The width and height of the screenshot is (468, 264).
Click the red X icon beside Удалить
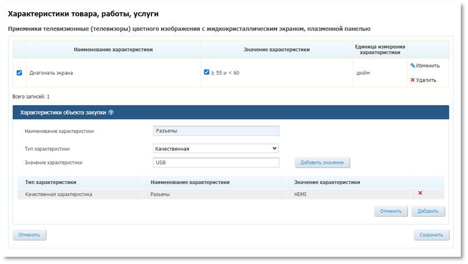tap(412, 80)
